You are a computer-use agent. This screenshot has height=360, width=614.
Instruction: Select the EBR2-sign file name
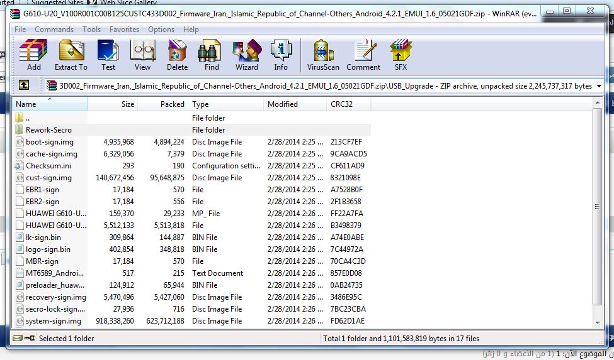click(42, 202)
